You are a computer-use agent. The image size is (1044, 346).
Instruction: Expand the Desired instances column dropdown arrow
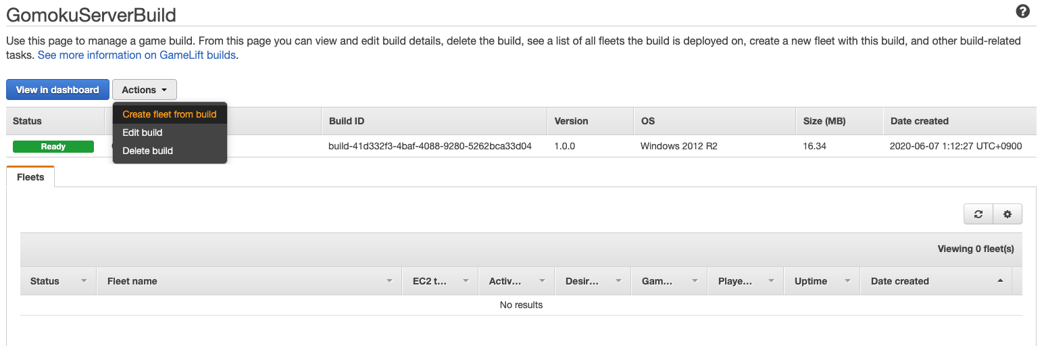618,281
